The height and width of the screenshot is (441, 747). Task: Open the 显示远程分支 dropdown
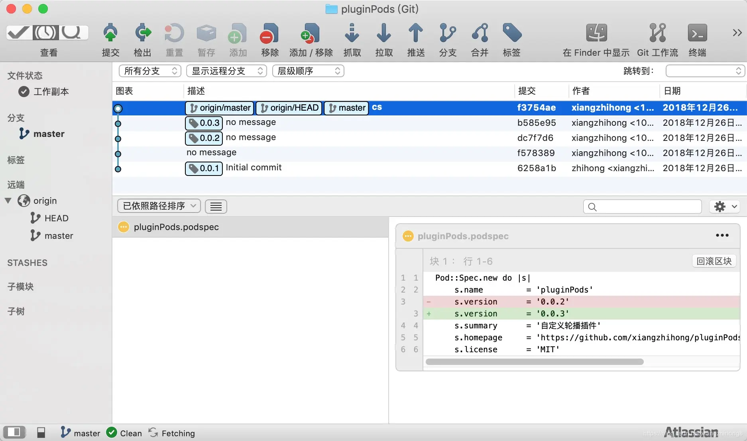(x=226, y=71)
